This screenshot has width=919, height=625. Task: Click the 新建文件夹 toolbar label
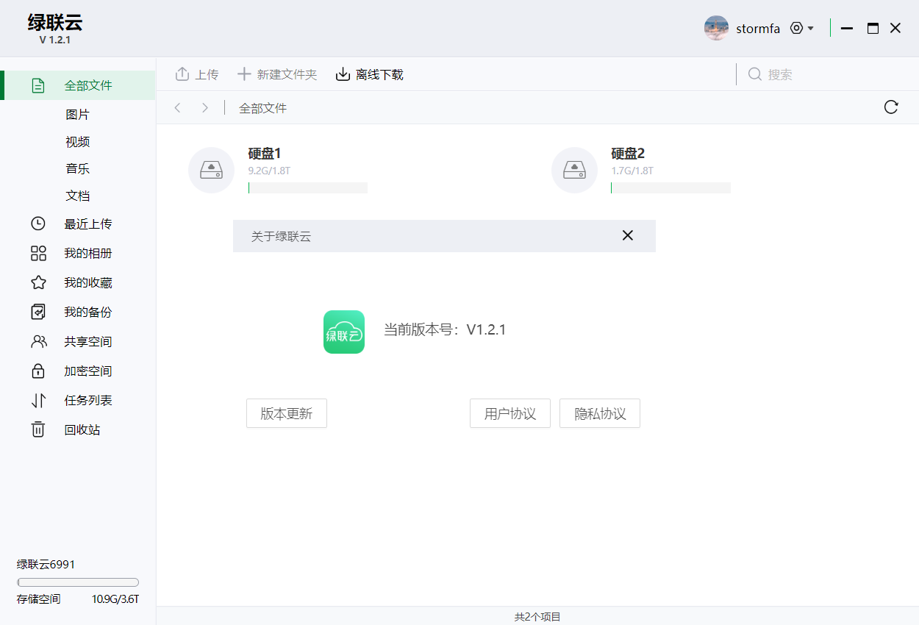tap(287, 74)
